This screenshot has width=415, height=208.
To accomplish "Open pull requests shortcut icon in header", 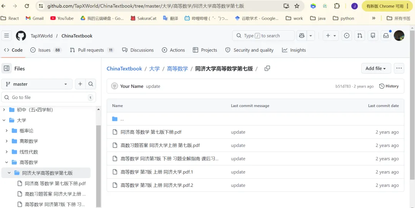I will pos(360,36).
